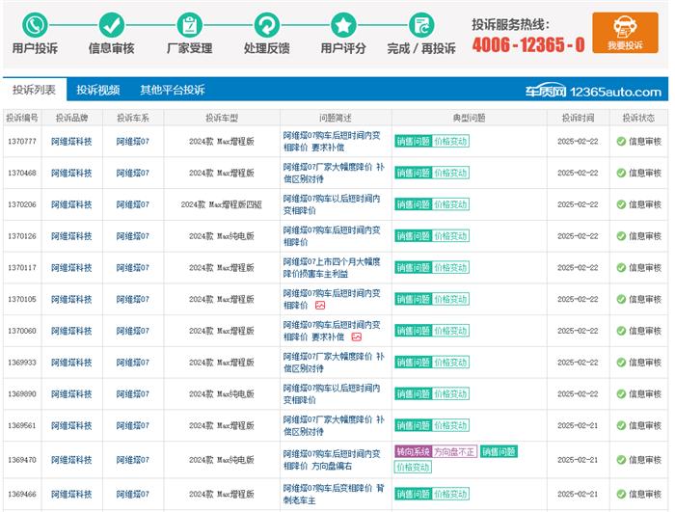Click the 车质网 12365auto.com logo
Viewport: 675px width, 512px height.
[x=593, y=92]
